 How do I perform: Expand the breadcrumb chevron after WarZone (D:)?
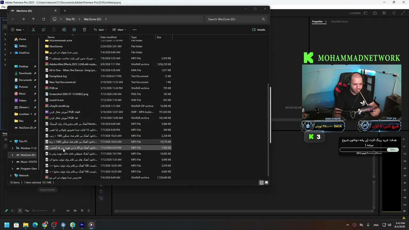coord(106,19)
